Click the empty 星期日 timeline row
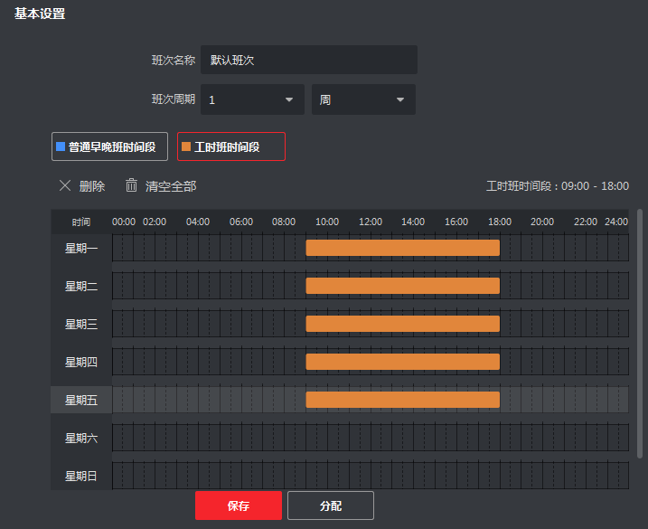 (x=371, y=476)
